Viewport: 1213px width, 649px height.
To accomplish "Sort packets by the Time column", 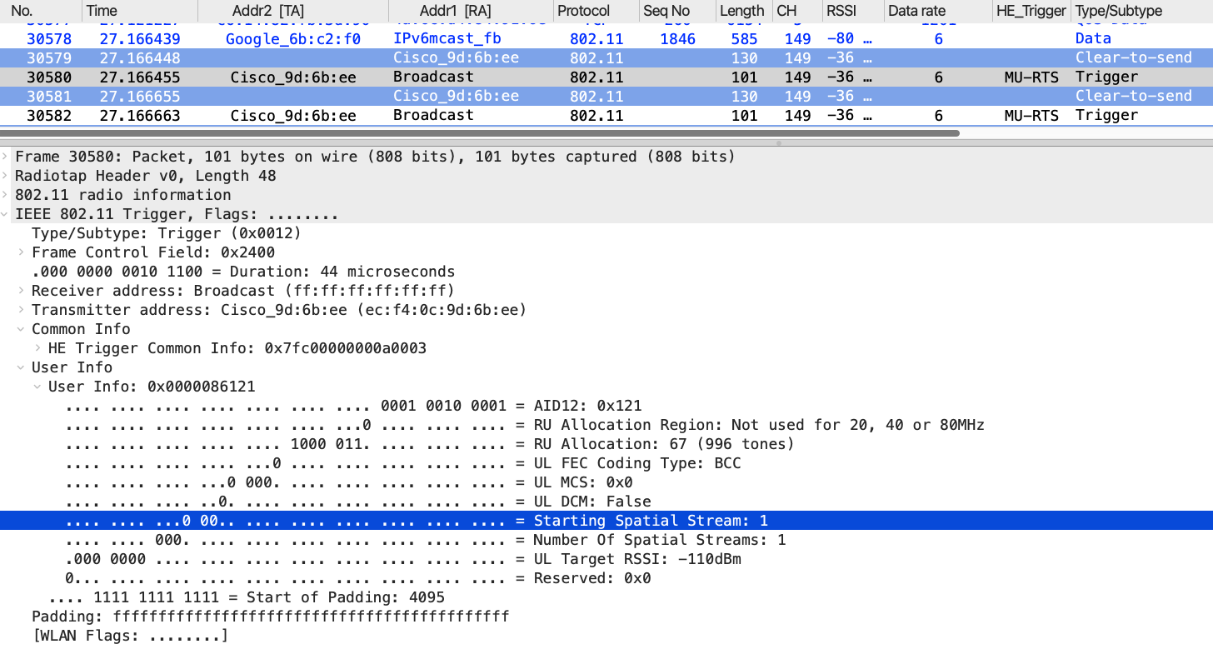I will pos(102,11).
